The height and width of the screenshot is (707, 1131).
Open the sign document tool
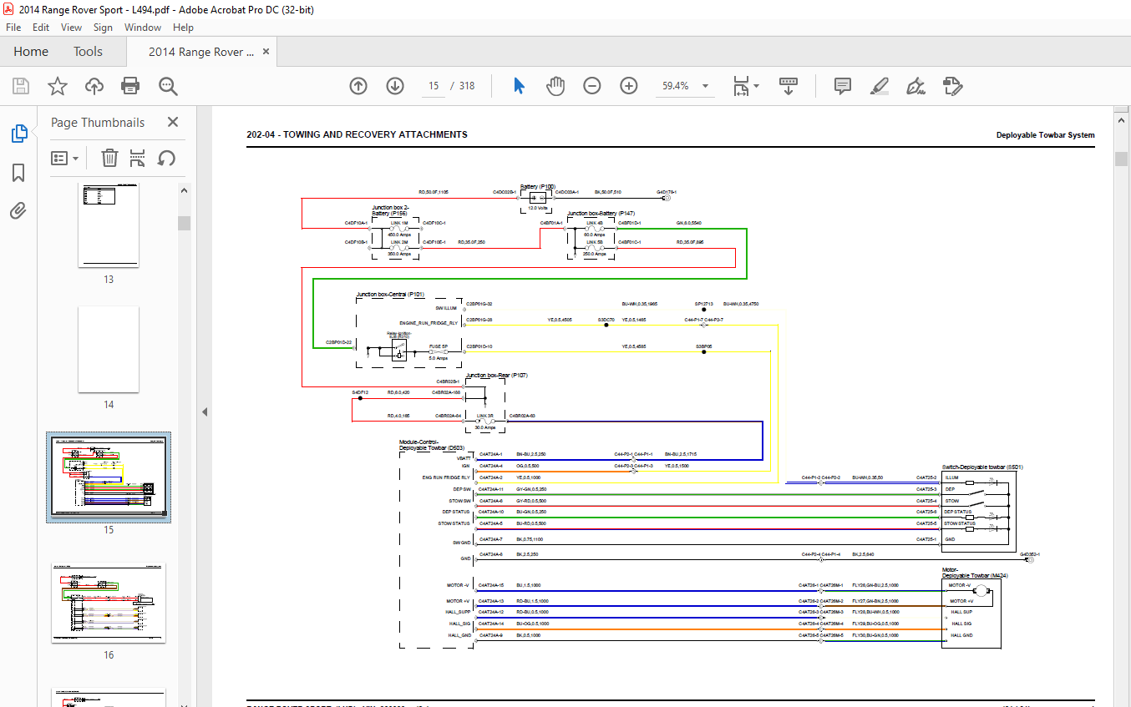point(915,86)
